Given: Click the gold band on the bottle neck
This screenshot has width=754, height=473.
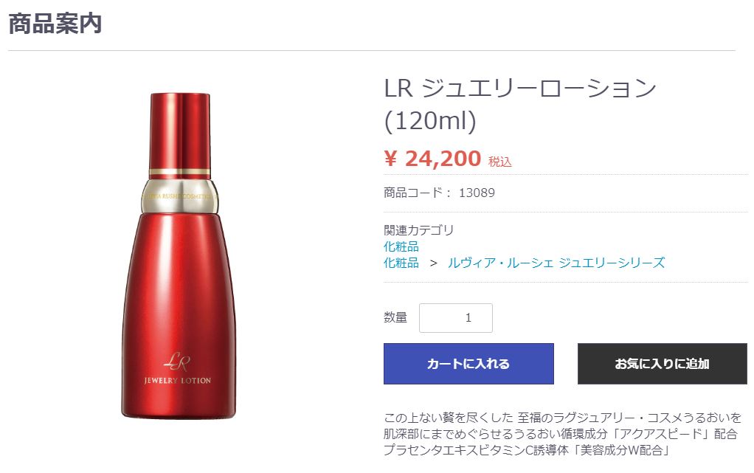Looking at the screenshot, I should [179, 195].
